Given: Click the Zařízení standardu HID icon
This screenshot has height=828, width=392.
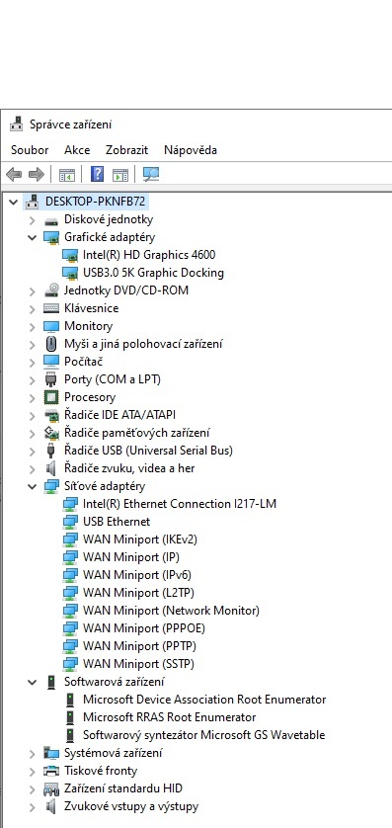Looking at the screenshot, I should pos(51,788).
